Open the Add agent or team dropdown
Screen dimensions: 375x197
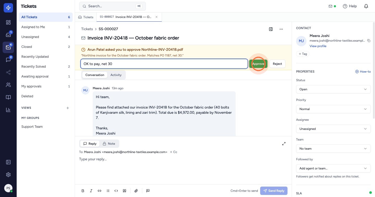333,168
